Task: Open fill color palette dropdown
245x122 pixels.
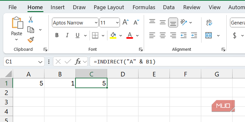Action: pyautogui.click(x=121, y=35)
